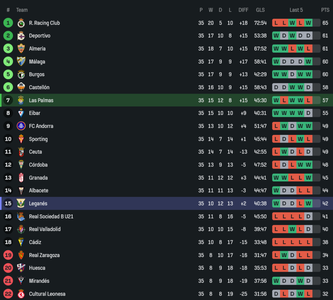Open the FC Andorra badge icon

(x=21, y=126)
